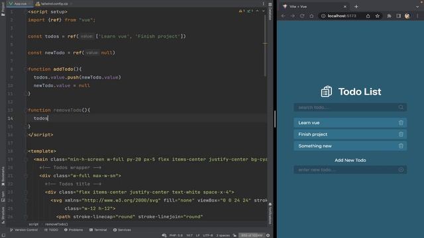
Task: Open the TODO tool tab
Action: (51, 230)
